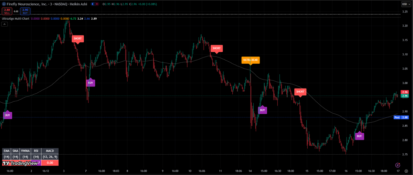413x175 pixels.
Task: Click the BUY signal marker just after the ULTRA BEAR drop
Action: tap(262, 110)
